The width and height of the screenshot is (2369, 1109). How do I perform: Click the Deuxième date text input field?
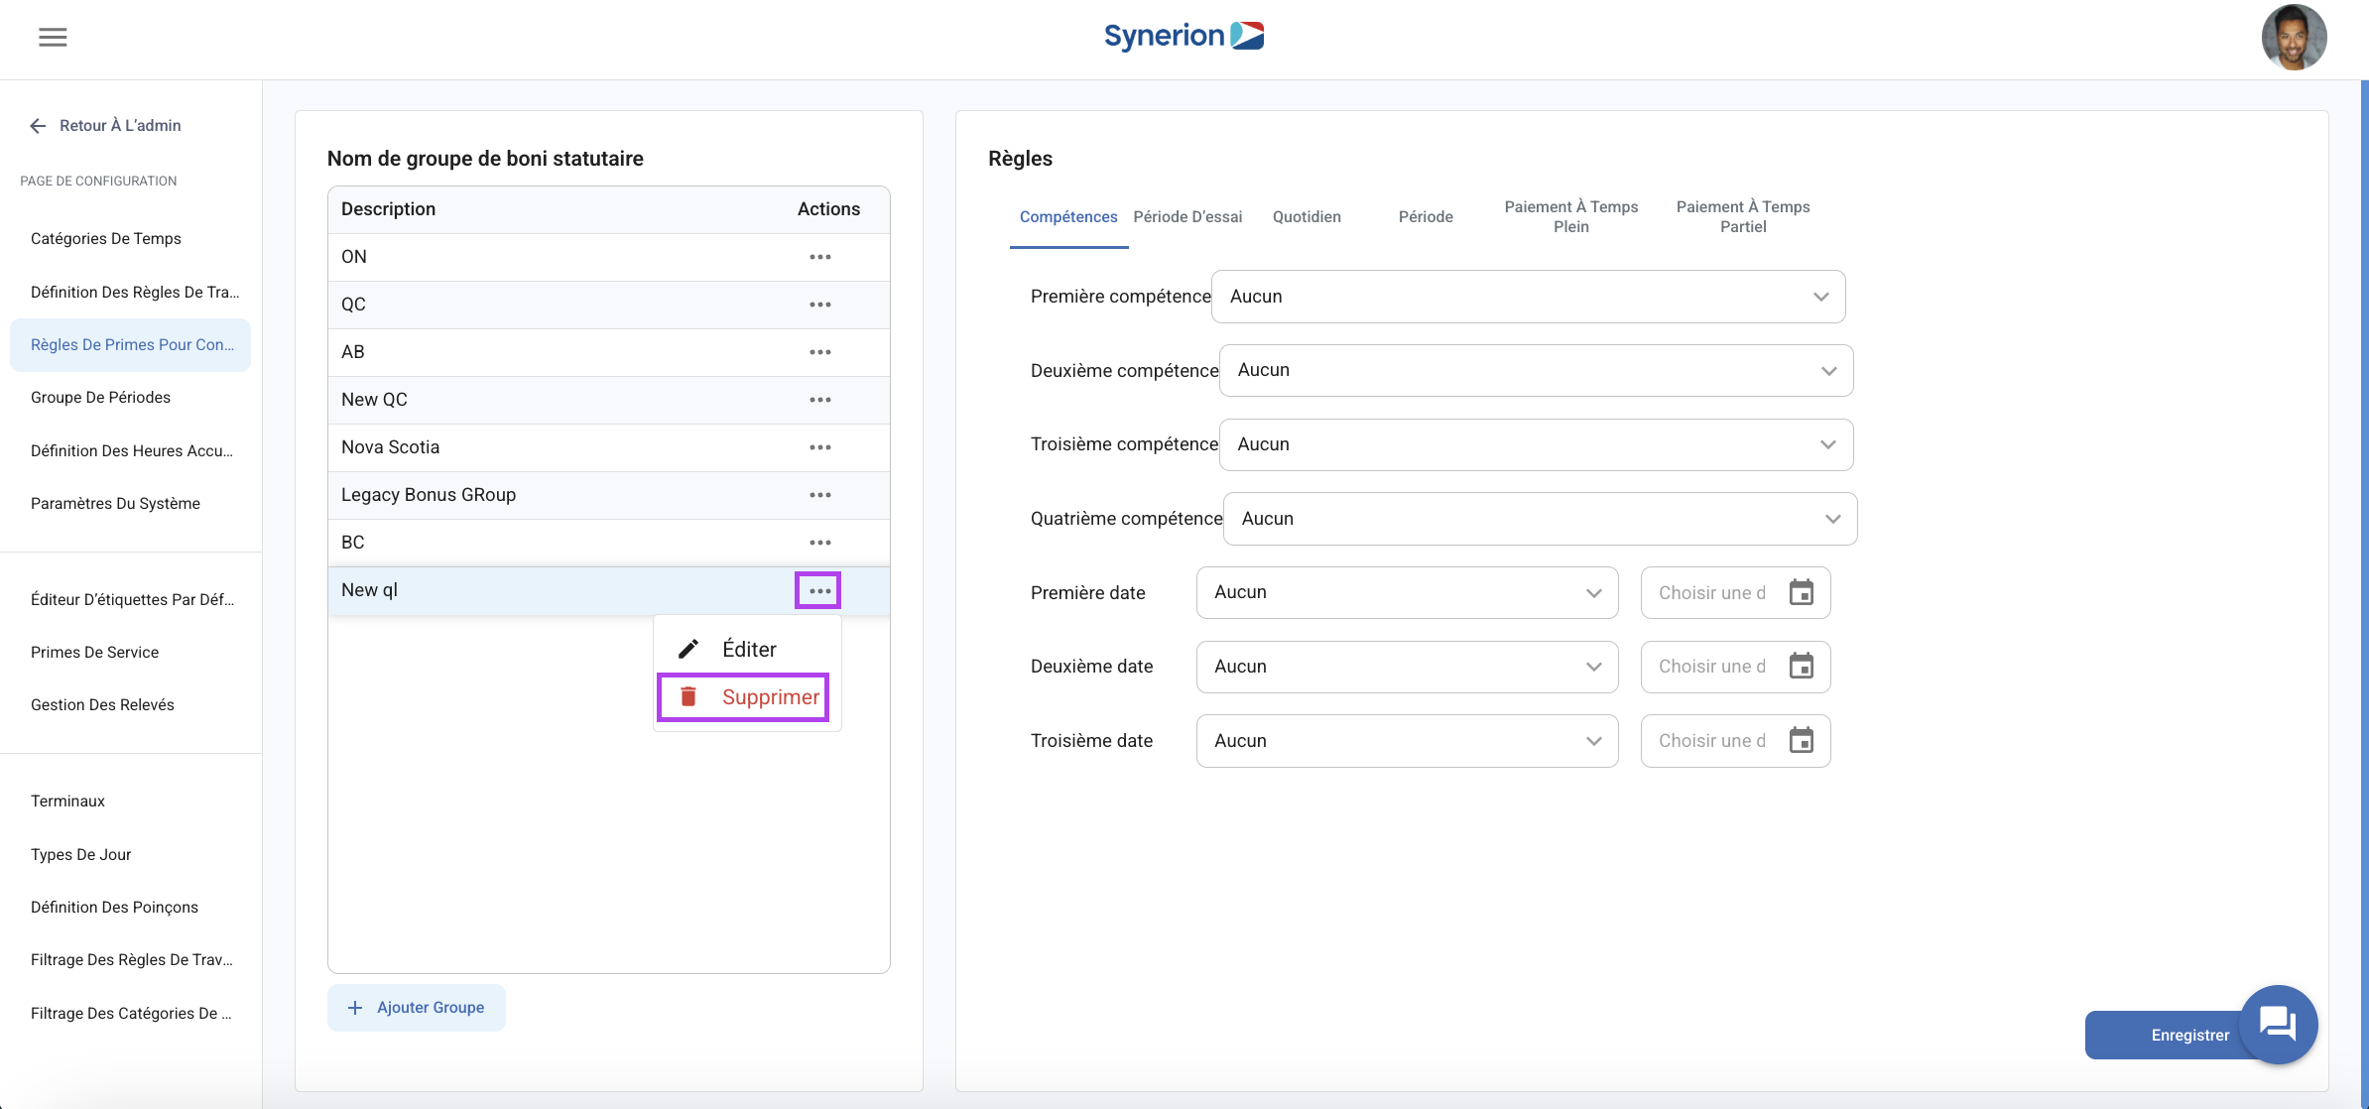(1711, 667)
